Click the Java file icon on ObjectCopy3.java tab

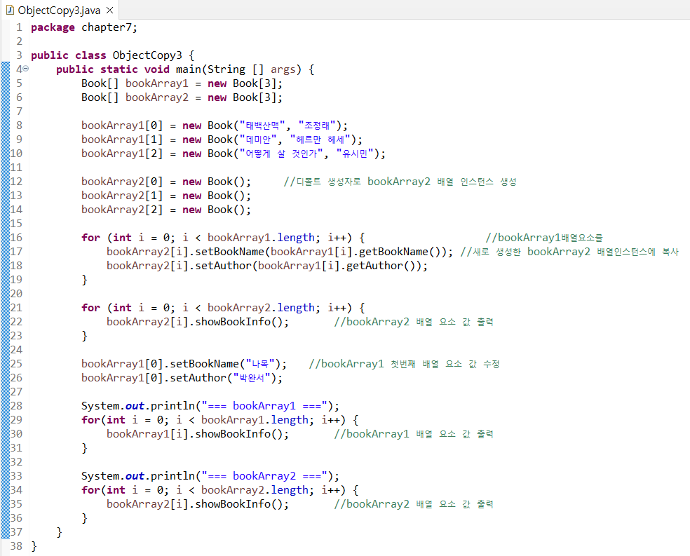[x=9, y=10]
